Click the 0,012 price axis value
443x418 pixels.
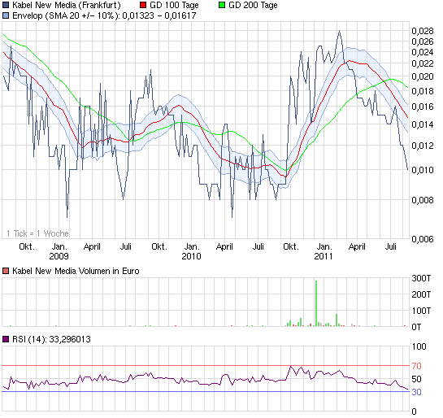tap(423, 146)
